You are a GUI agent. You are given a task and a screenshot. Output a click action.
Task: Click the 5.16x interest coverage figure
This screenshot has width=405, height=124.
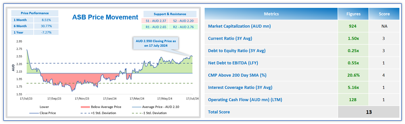353,87
